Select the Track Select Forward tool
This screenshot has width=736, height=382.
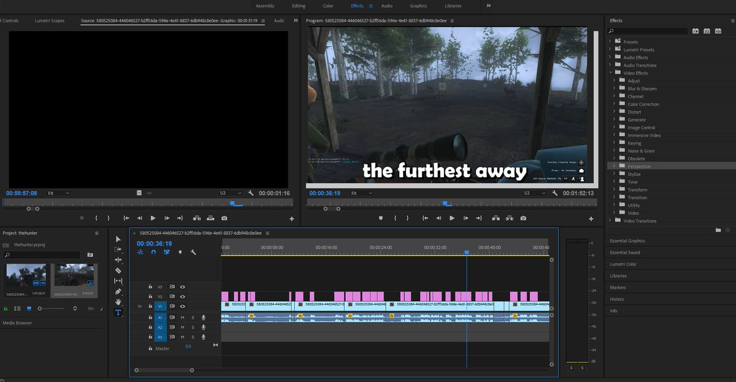[x=118, y=250]
